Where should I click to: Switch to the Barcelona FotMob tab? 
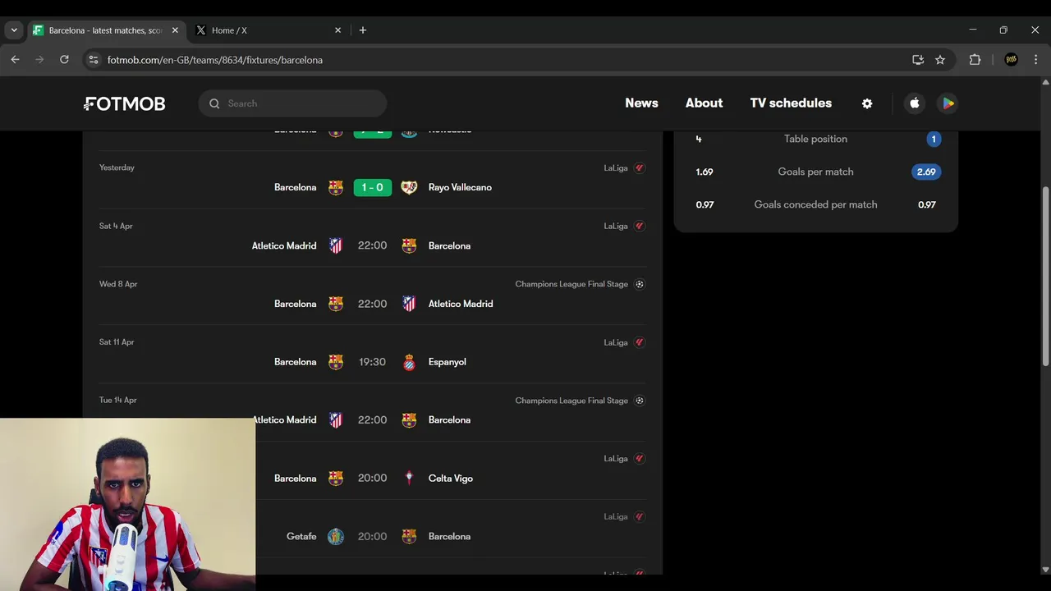click(x=105, y=30)
